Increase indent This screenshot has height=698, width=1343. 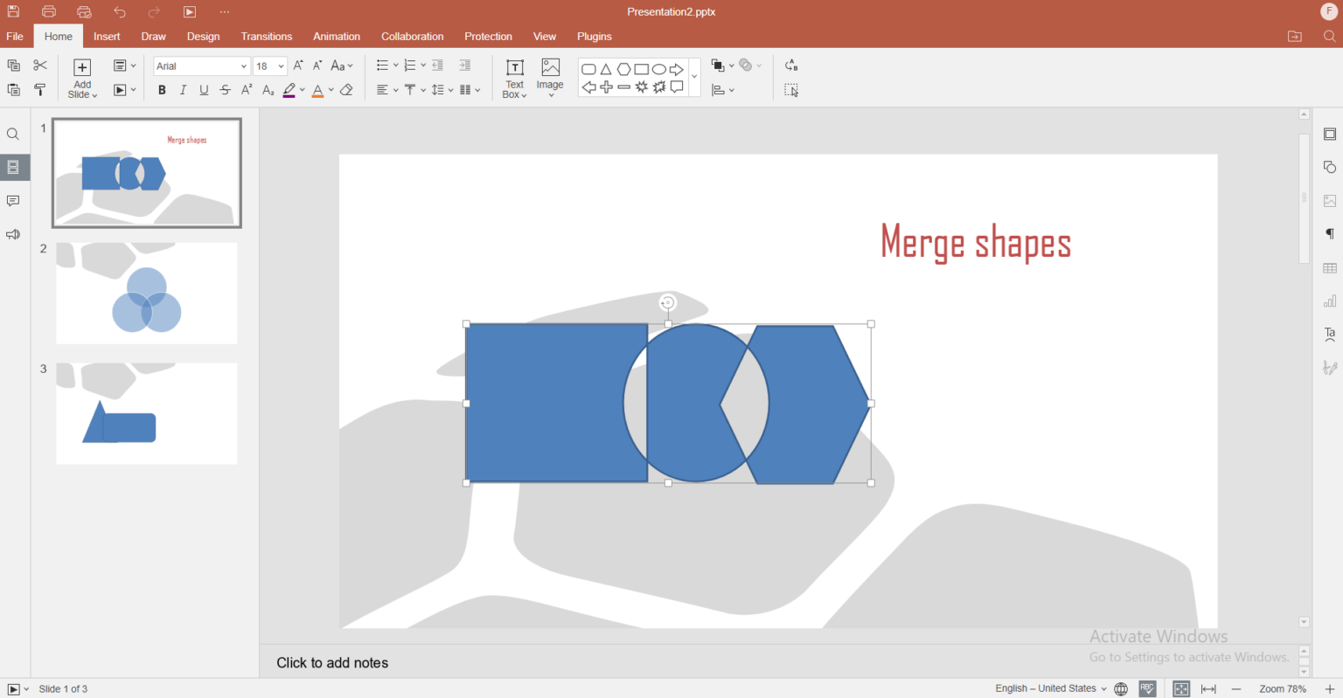(465, 66)
